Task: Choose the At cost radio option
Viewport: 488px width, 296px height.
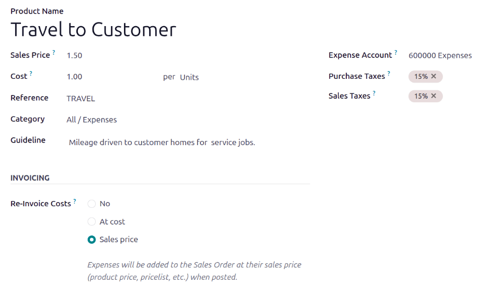Action: click(92, 222)
